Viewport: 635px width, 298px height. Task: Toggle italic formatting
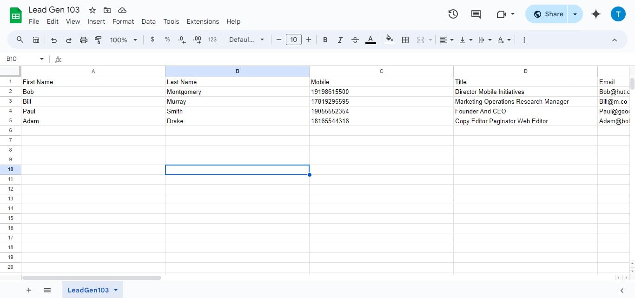[x=340, y=40]
